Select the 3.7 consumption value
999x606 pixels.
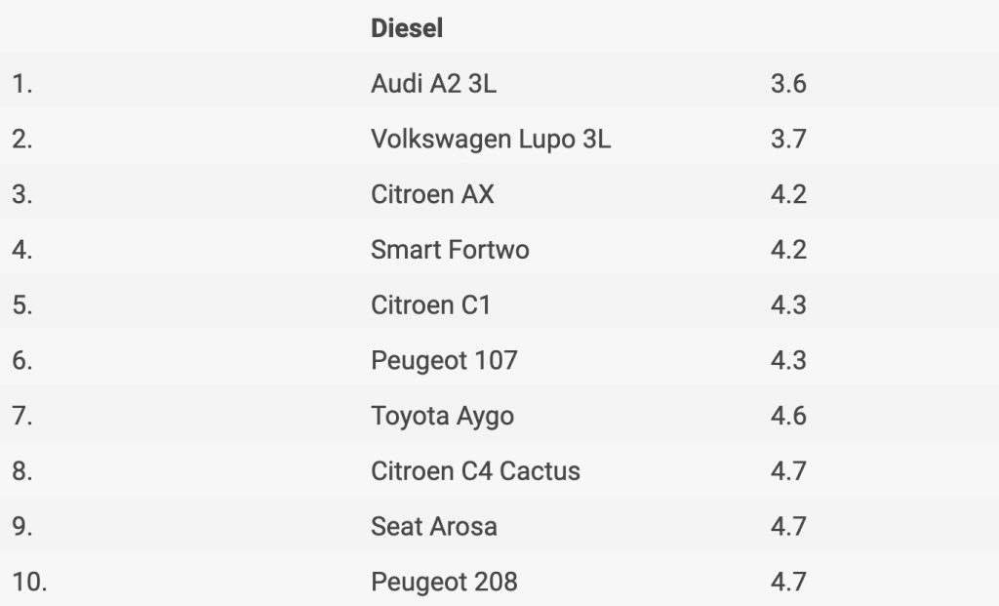788,139
